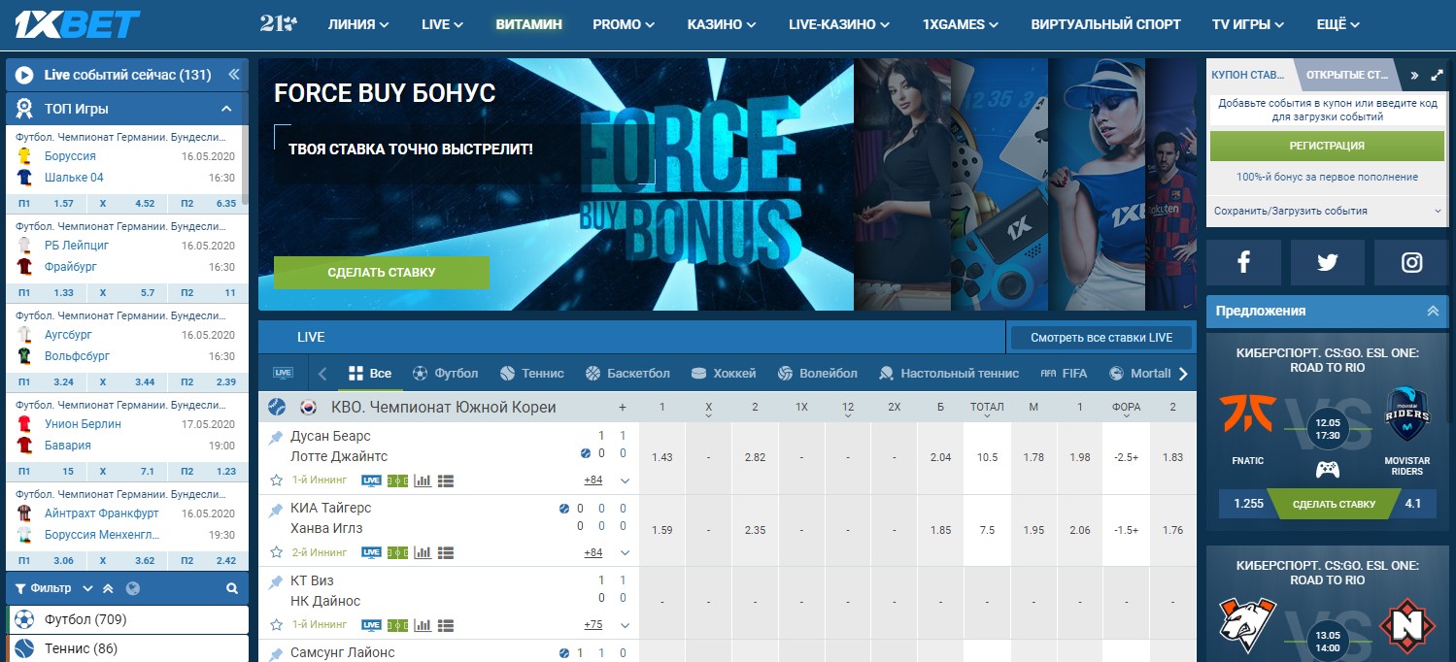The height and width of the screenshot is (662, 1456).
Task: Click the search magnifier in Фильтр bar
Action: pos(232,588)
